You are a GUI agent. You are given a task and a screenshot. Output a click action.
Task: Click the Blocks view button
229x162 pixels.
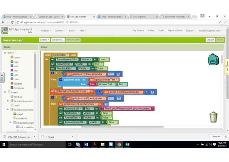point(220,40)
